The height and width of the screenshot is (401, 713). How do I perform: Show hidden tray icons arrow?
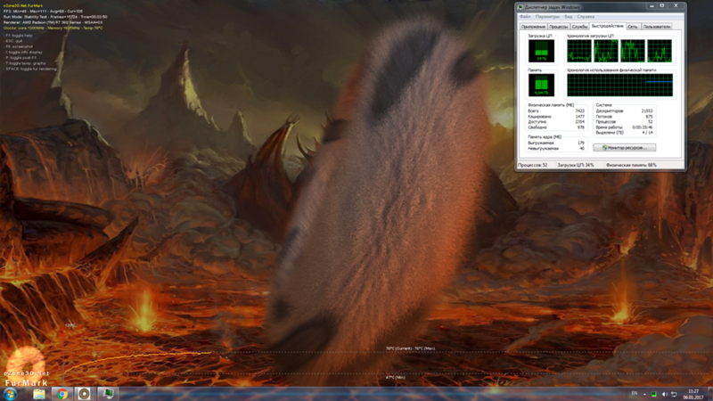644,394
